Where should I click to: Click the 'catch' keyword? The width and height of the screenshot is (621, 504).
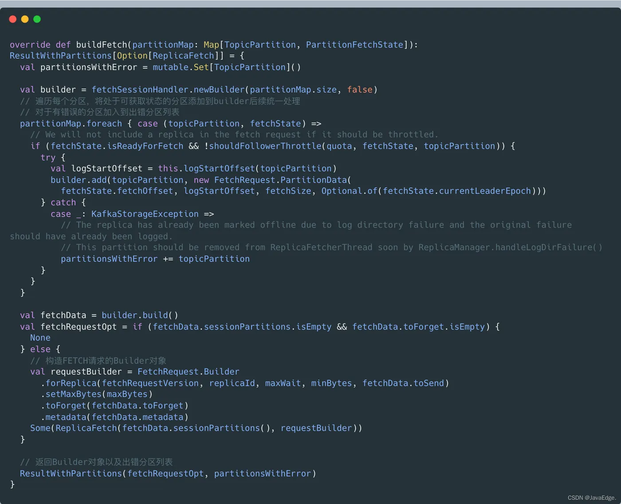(x=63, y=203)
